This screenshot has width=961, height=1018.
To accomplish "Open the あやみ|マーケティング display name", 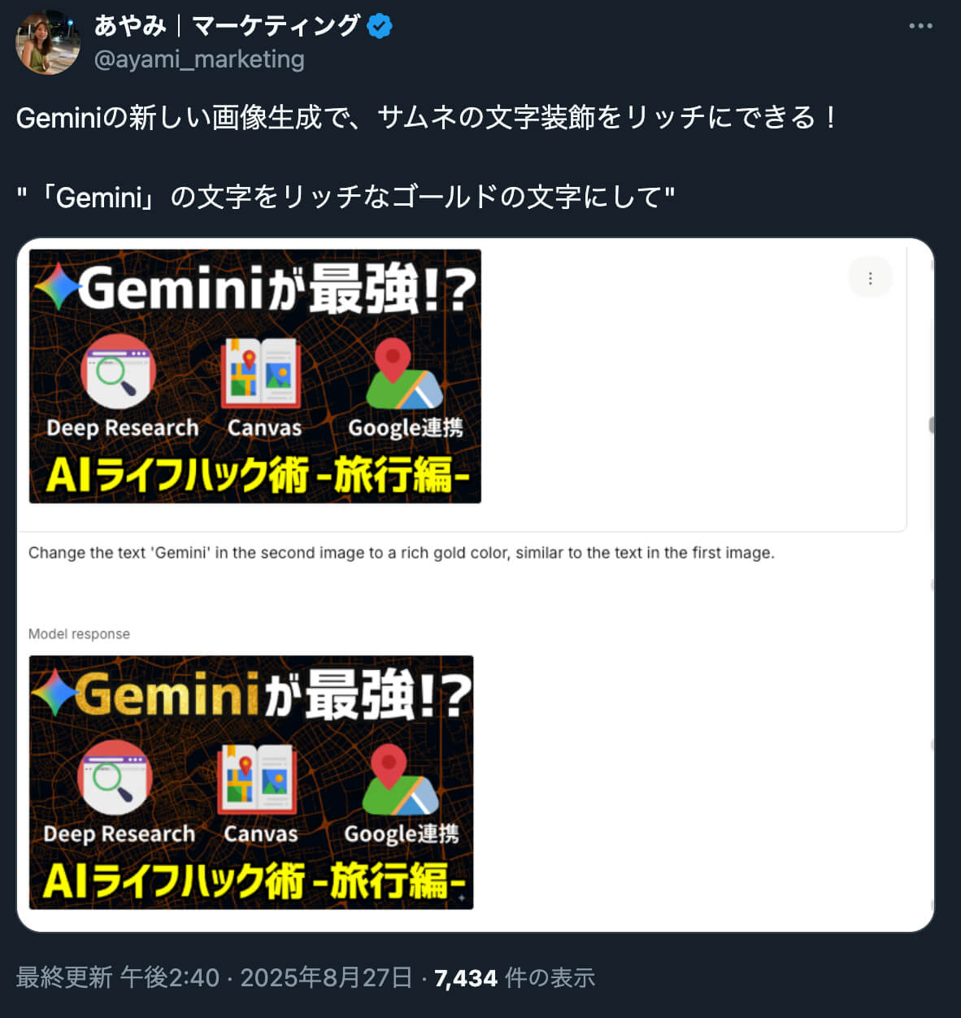I will point(227,26).
